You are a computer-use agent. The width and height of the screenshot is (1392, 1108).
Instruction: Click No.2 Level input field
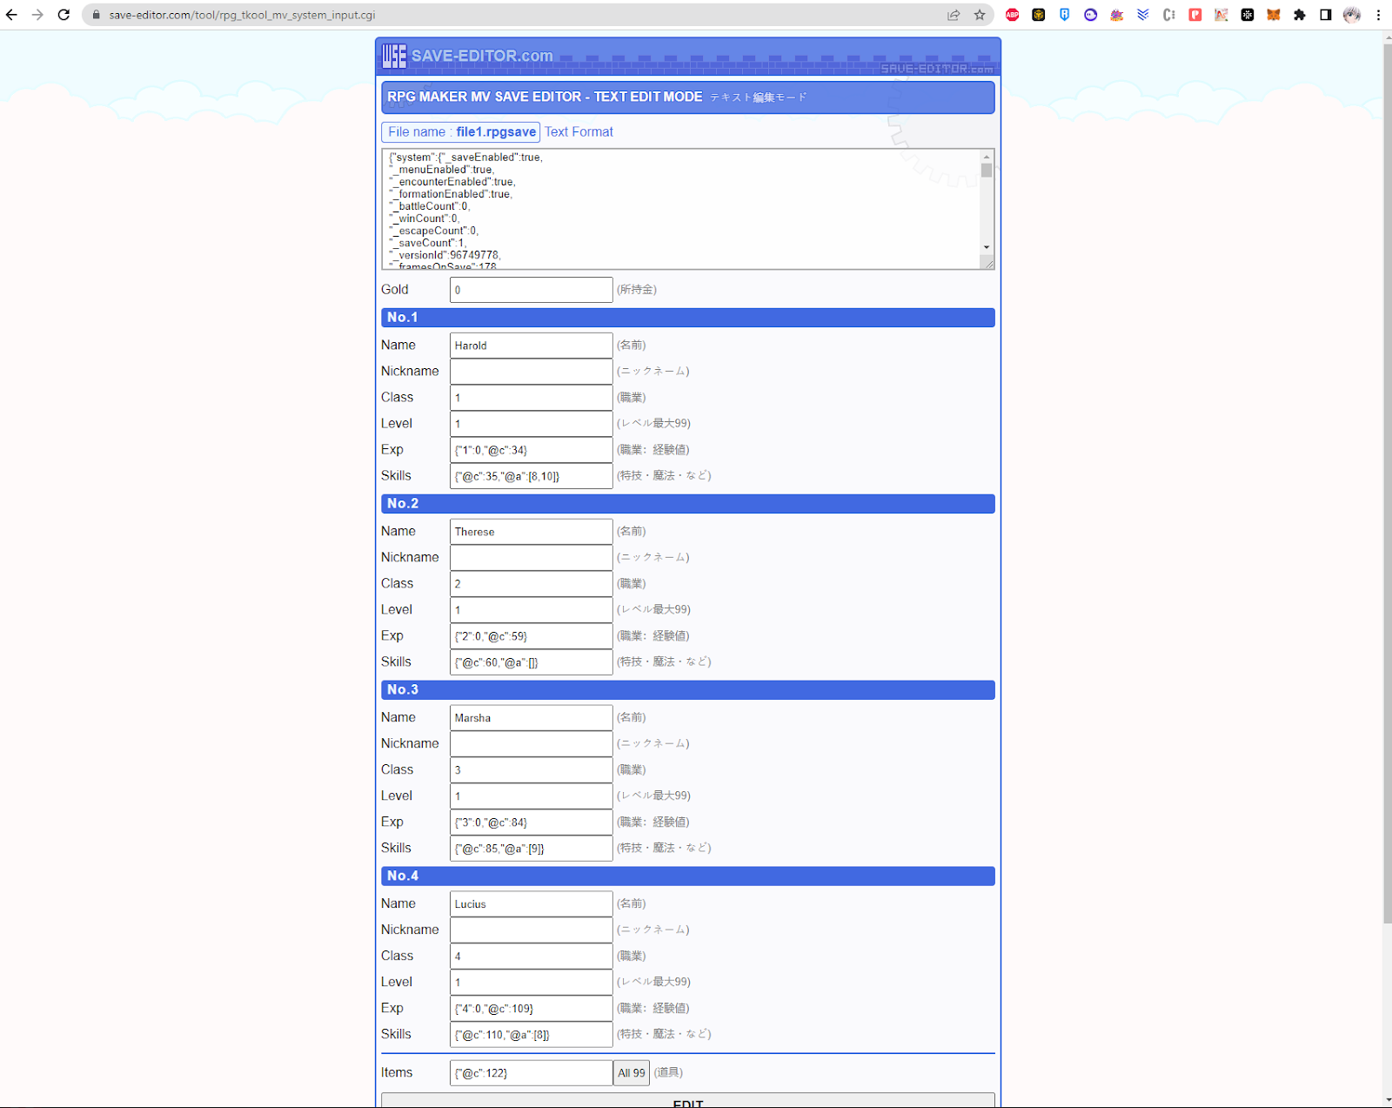point(531,610)
